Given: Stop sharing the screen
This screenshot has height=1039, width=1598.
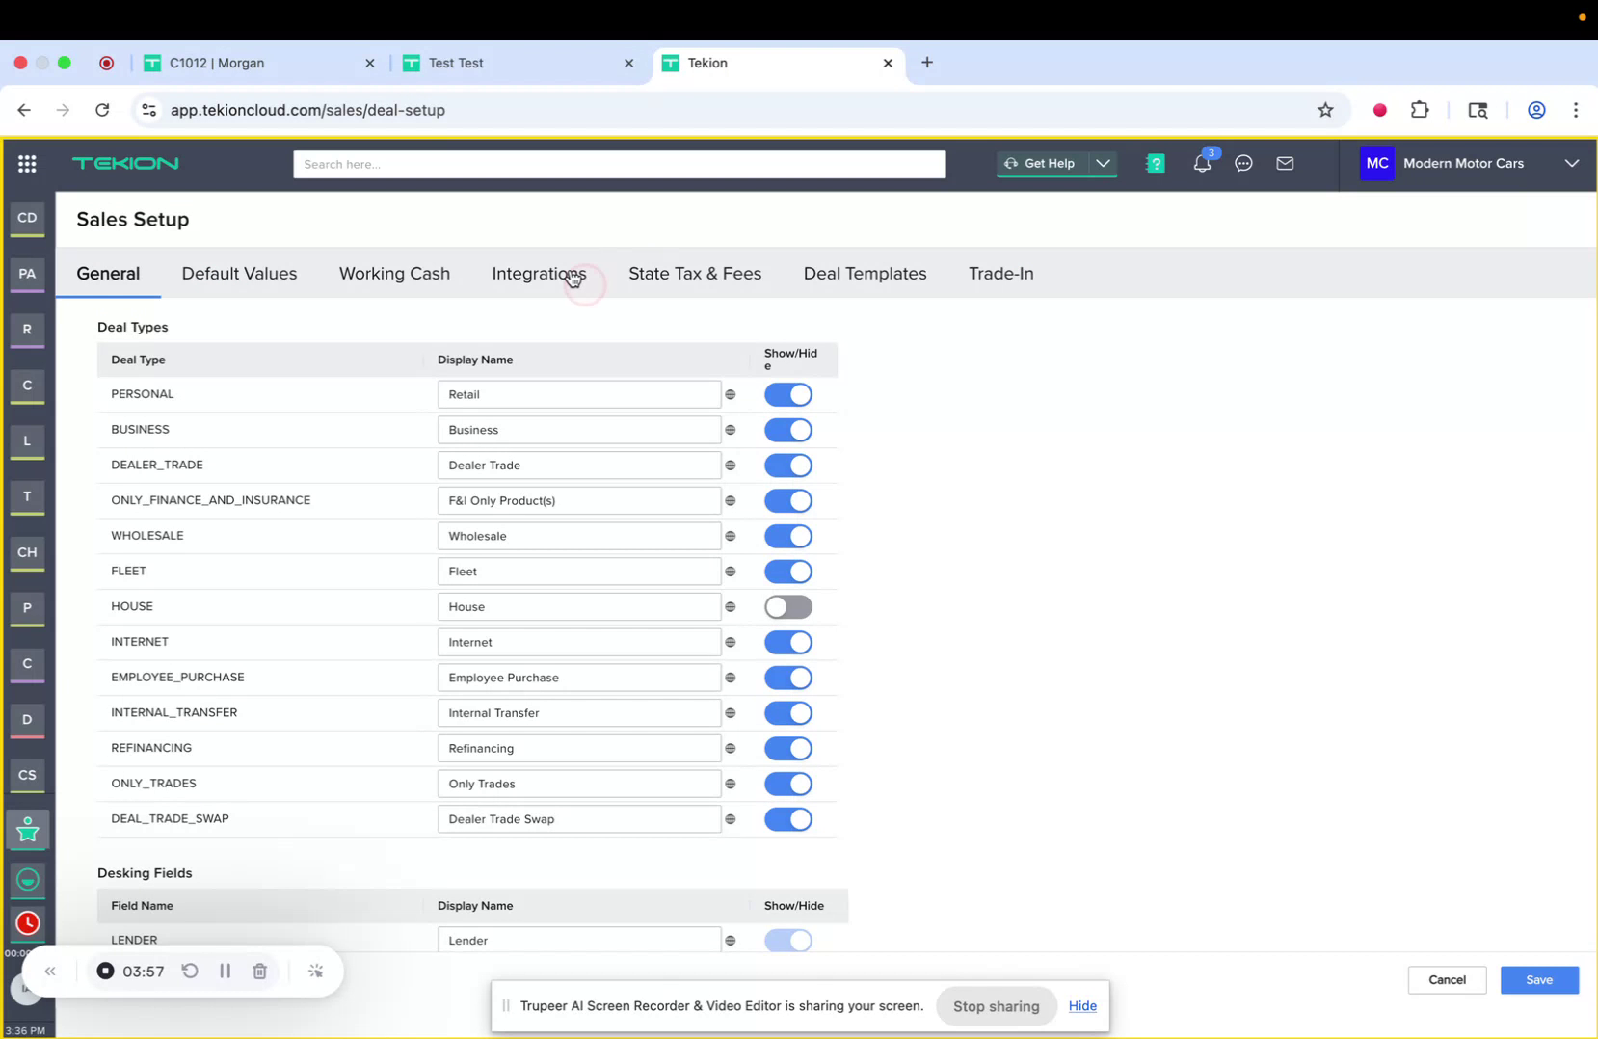Looking at the screenshot, I should [x=996, y=1005].
